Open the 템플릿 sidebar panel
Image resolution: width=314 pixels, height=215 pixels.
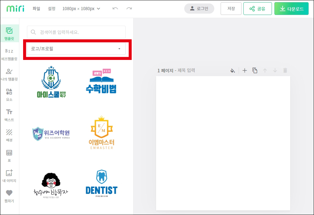(x=9, y=34)
